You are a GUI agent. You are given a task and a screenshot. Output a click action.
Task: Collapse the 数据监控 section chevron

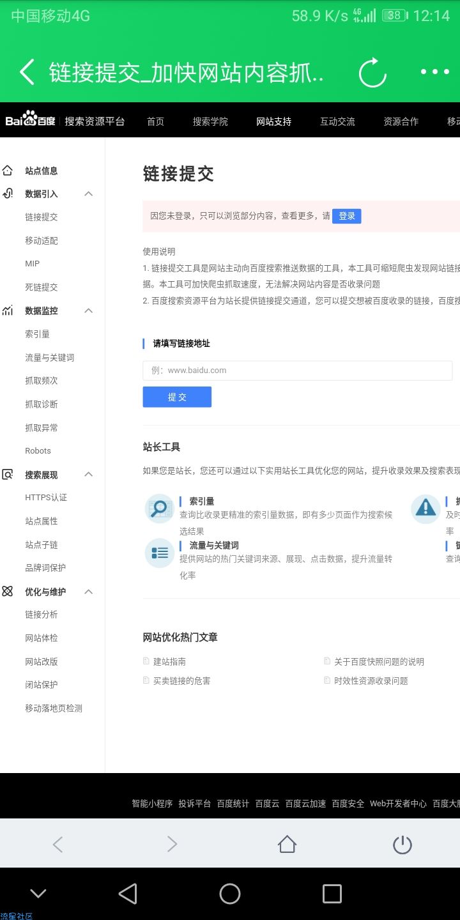[89, 310]
